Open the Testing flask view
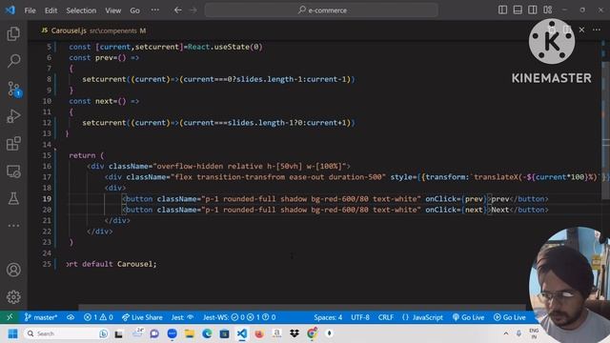This screenshot has width=610, height=343. pyautogui.click(x=13, y=198)
